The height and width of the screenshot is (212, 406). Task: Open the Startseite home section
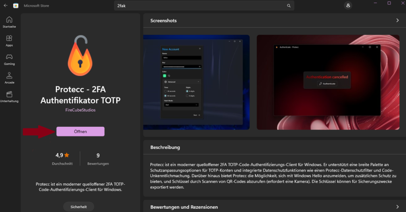click(10, 22)
